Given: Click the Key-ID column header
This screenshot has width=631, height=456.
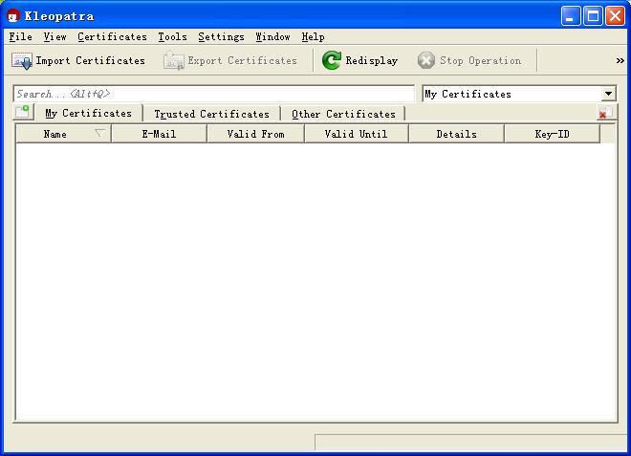Looking at the screenshot, I should tap(552, 134).
